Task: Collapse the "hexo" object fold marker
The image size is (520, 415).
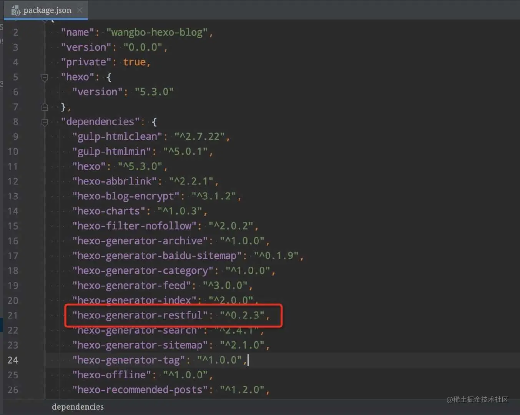Action: coord(45,77)
